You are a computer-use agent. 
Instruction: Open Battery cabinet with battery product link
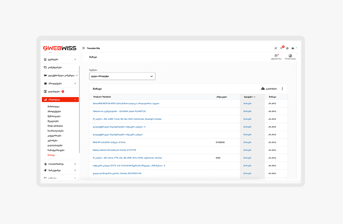[x=114, y=150]
